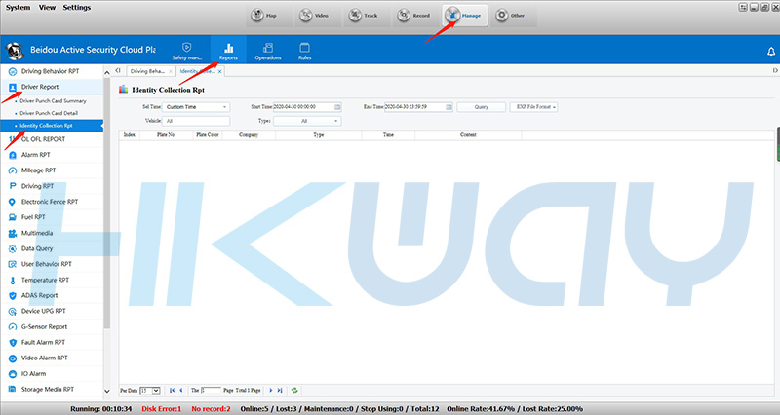780x415 pixels.
Task: Open the View menu
Action: coord(47,8)
